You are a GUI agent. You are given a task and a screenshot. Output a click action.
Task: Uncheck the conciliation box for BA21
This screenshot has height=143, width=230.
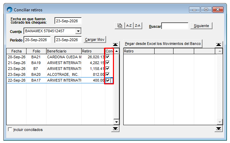(107, 57)
